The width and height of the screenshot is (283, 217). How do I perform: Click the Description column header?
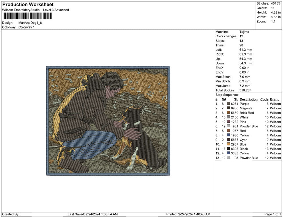[248, 99]
